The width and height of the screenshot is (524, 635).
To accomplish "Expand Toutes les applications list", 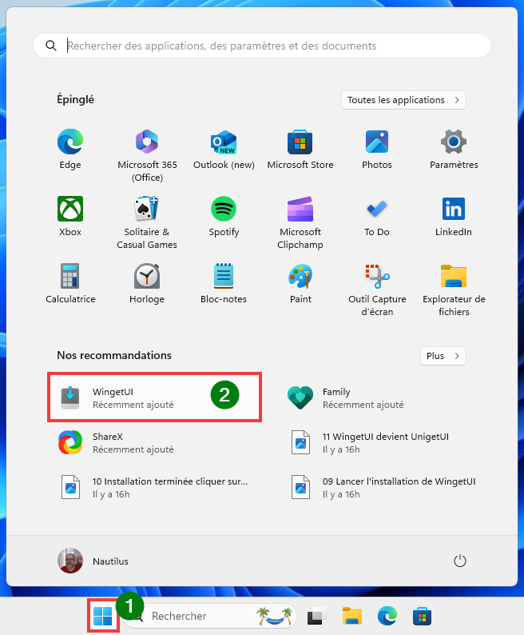I will click(x=403, y=100).
